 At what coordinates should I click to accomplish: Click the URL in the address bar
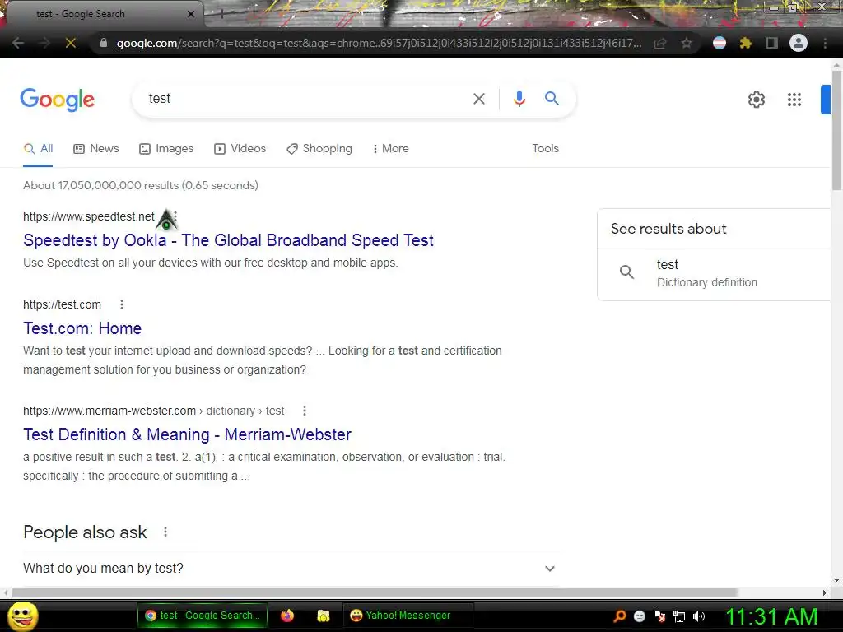(x=379, y=43)
